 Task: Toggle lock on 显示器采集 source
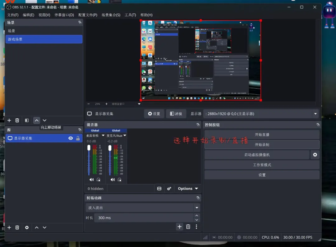[x=78, y=138]
